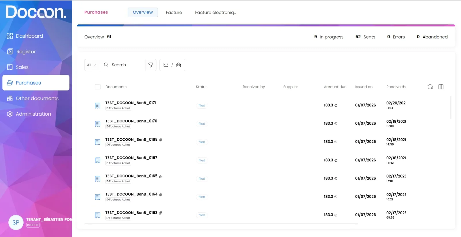Click the horizontal table scrollbar
Screen dimensions: 461x237
[221, 223]
